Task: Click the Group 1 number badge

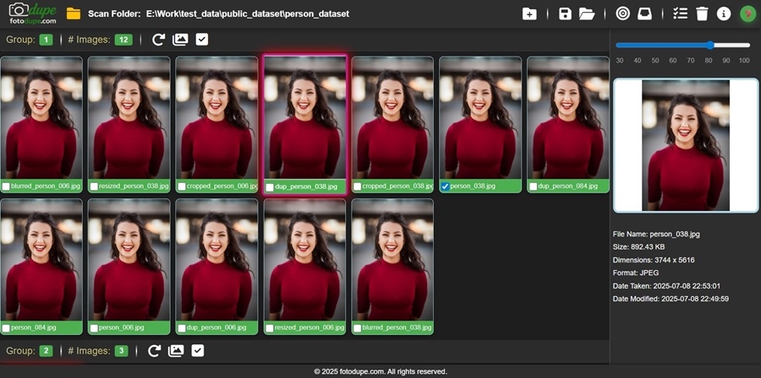Action: [x=46, y=40]
